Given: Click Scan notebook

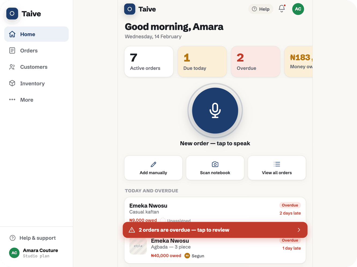Looking at the screenshot, I should tap(215, 168).
